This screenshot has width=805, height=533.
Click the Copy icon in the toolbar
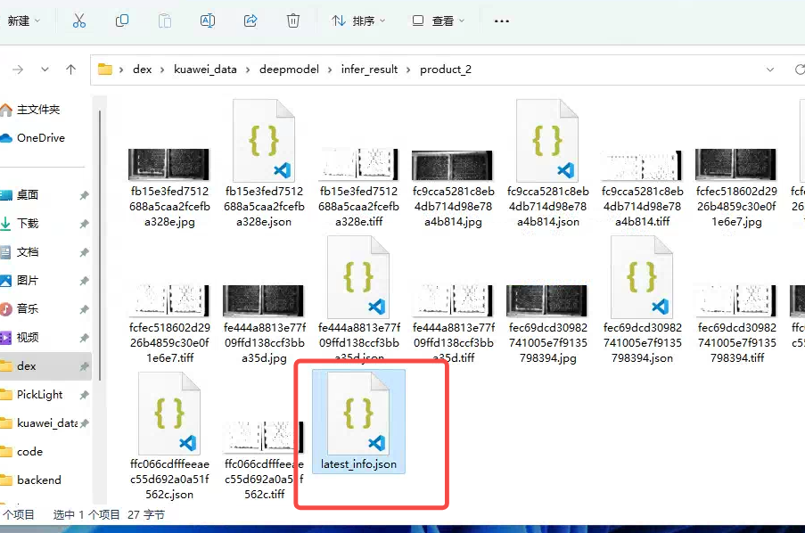(x=122, y=20)
